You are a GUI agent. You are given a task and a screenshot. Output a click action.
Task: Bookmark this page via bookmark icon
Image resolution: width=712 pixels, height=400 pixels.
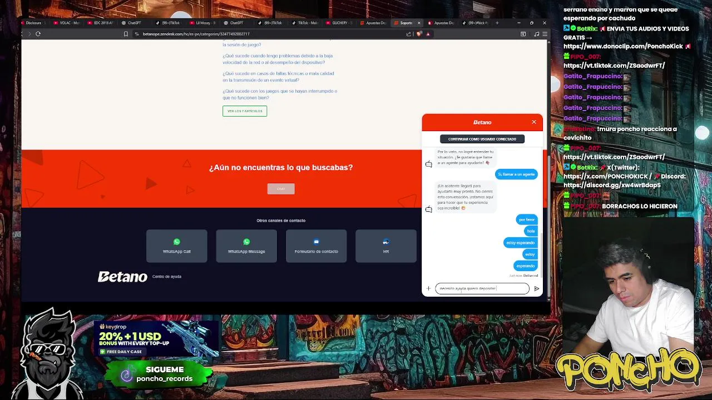click(126, 34)
